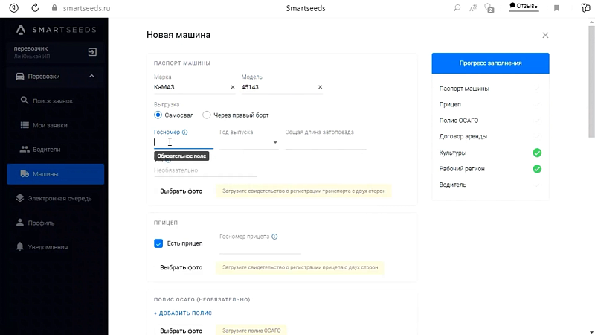Open the browser zoom search icon
This screenshot has width=595, height=335.
tap(457, 8)
